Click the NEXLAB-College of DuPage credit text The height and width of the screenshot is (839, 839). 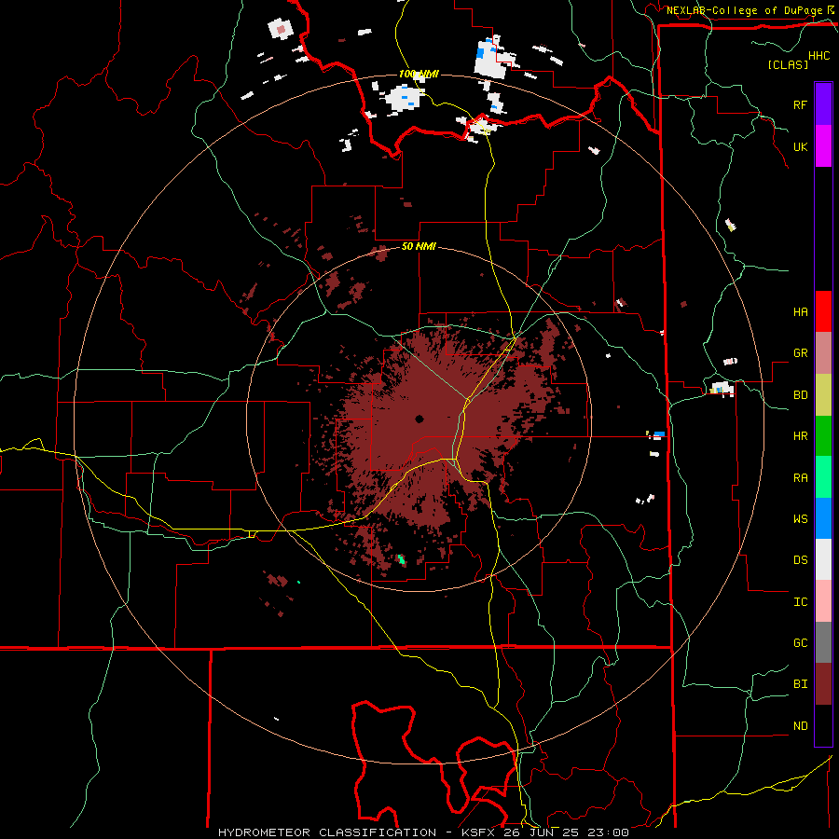tap(744, 10)
